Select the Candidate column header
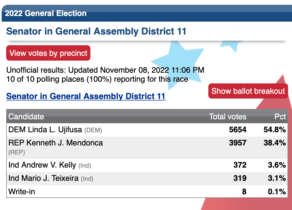Image resolution: width=292 pixels, height=210 pixels. 26,117
